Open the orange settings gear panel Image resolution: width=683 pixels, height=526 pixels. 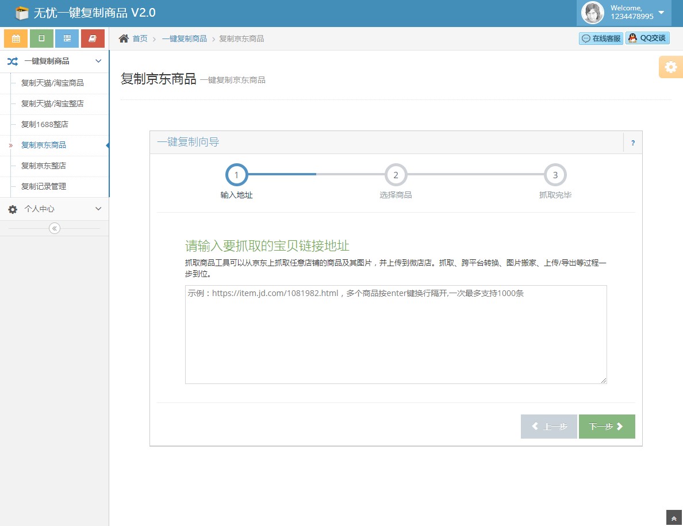[671, 67]
